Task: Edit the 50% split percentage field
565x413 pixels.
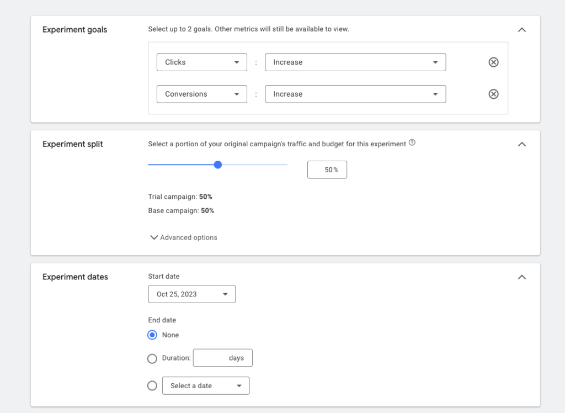Action: click(x=327, y=170)
